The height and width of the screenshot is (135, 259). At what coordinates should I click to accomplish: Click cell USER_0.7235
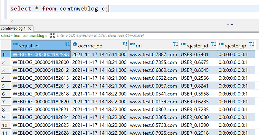click(x=198, y=110)
